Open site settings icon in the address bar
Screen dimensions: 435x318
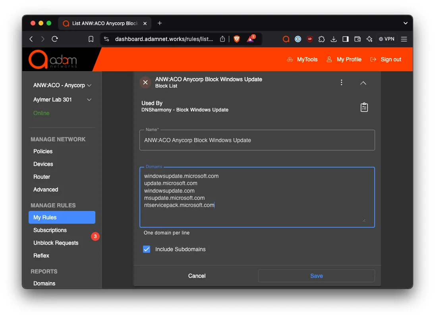point(106,39)
